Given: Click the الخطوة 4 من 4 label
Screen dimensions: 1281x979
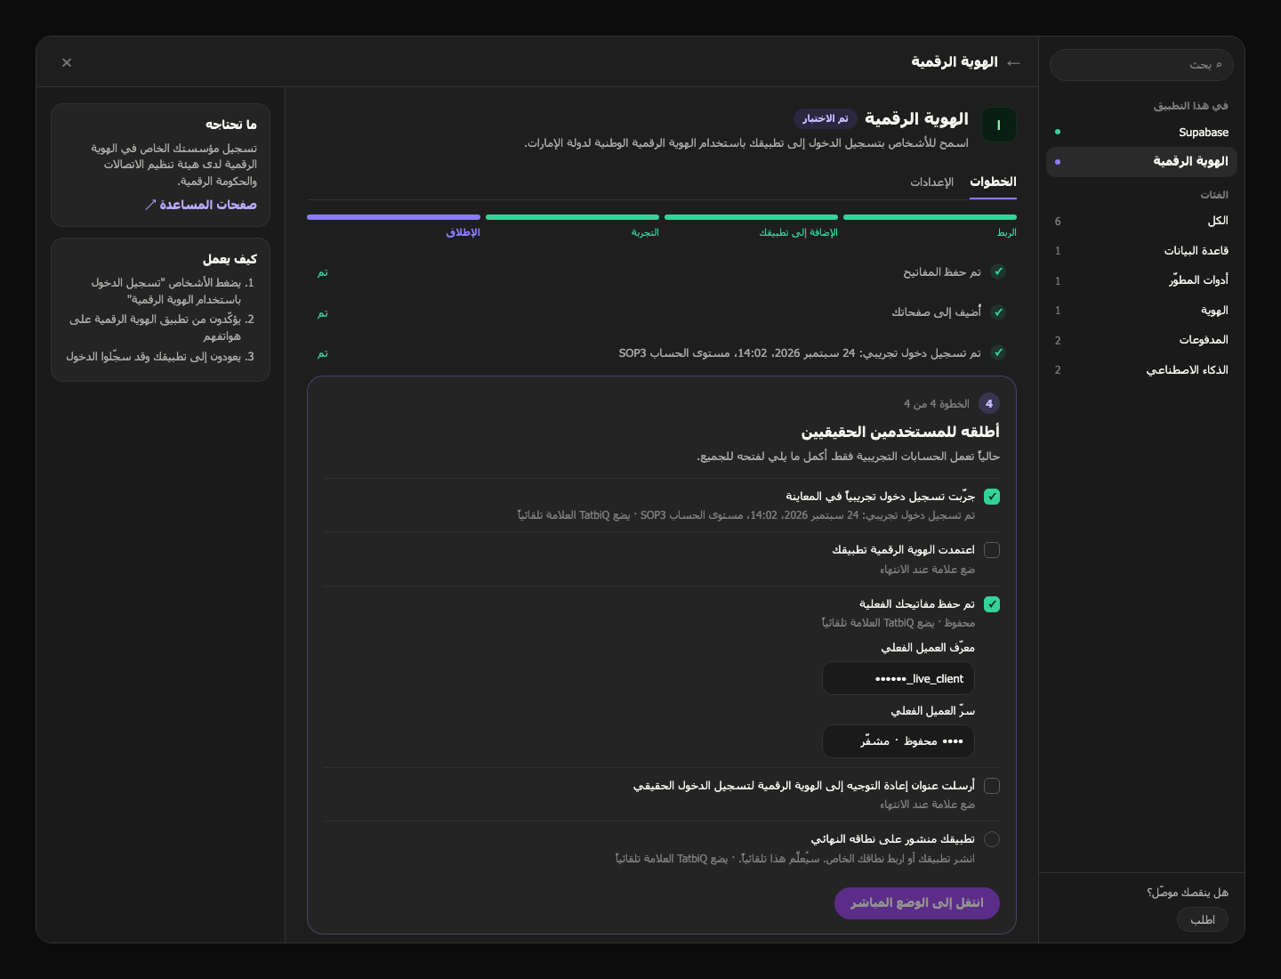Looking at the screenshot, I should point(937,404).
